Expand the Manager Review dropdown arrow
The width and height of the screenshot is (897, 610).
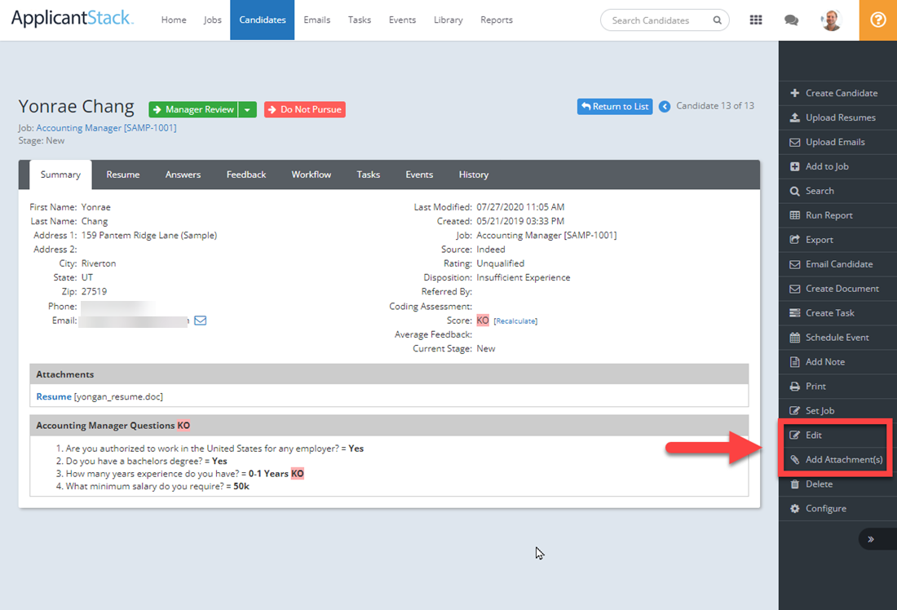pos(247,109)
